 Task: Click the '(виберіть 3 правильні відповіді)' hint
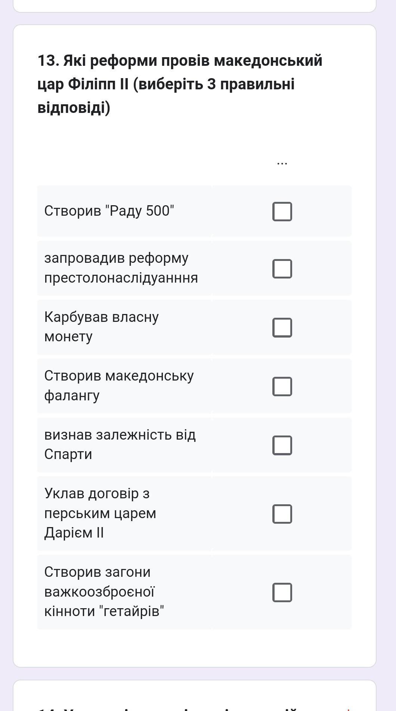click(166, 96)
